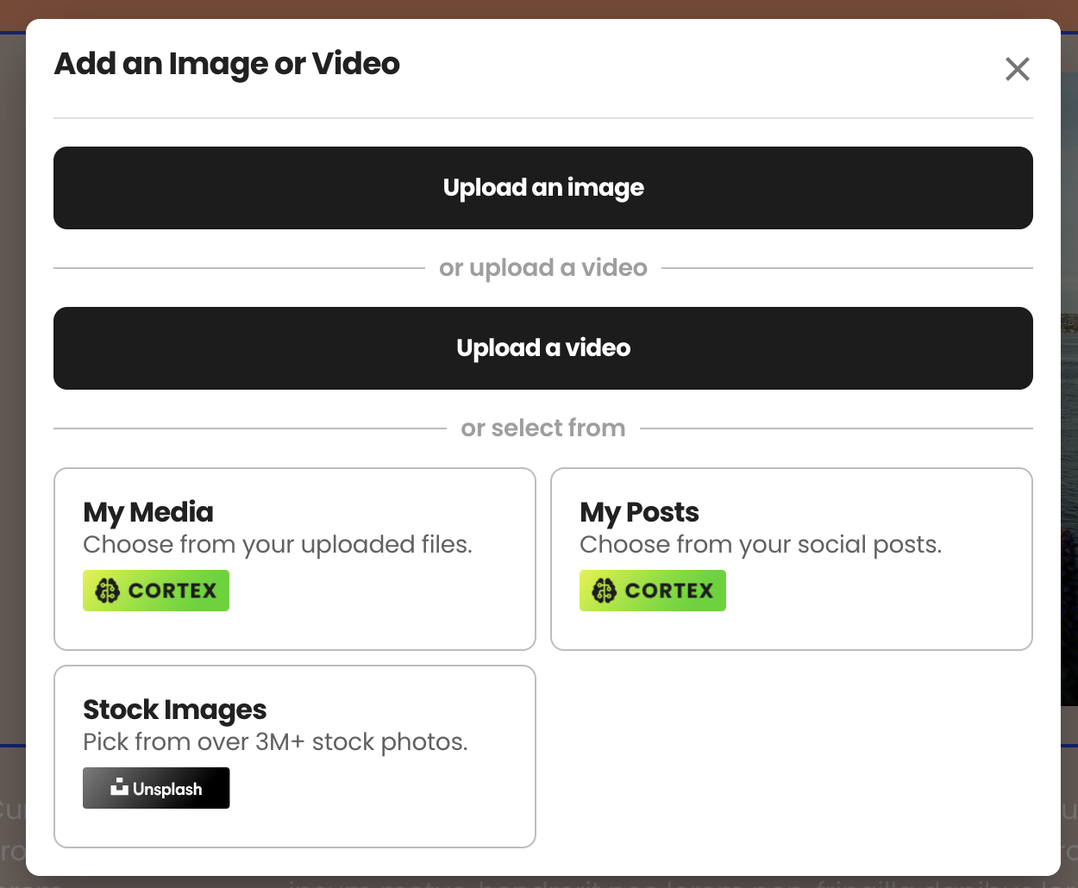The height and width of the screenshot is (888, 1078).
Task: Open the Stock Images card
Action: click(295, 756)
